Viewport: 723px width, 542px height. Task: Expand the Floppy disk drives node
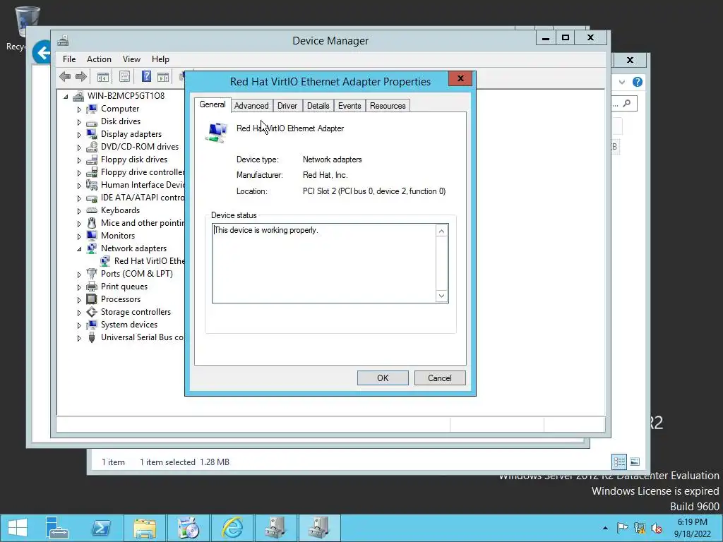[79, 160]
